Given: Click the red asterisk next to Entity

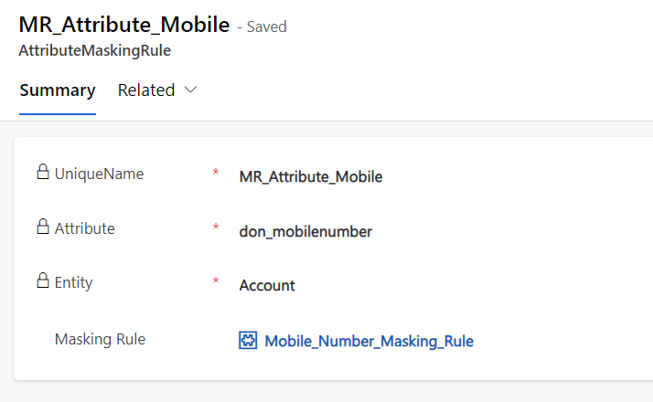Looking at the screenshot, I should (216, 282).
